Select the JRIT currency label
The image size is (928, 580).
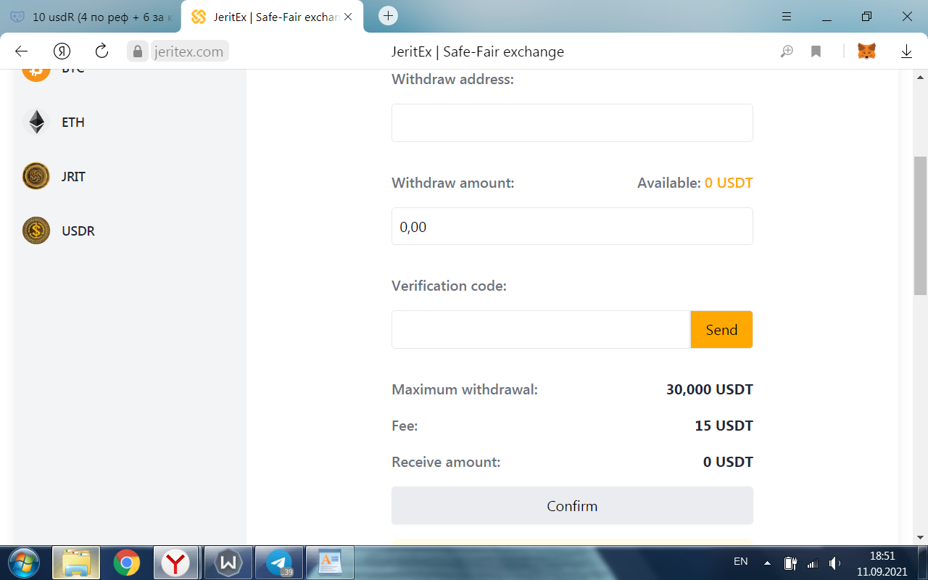coord(74,177)
